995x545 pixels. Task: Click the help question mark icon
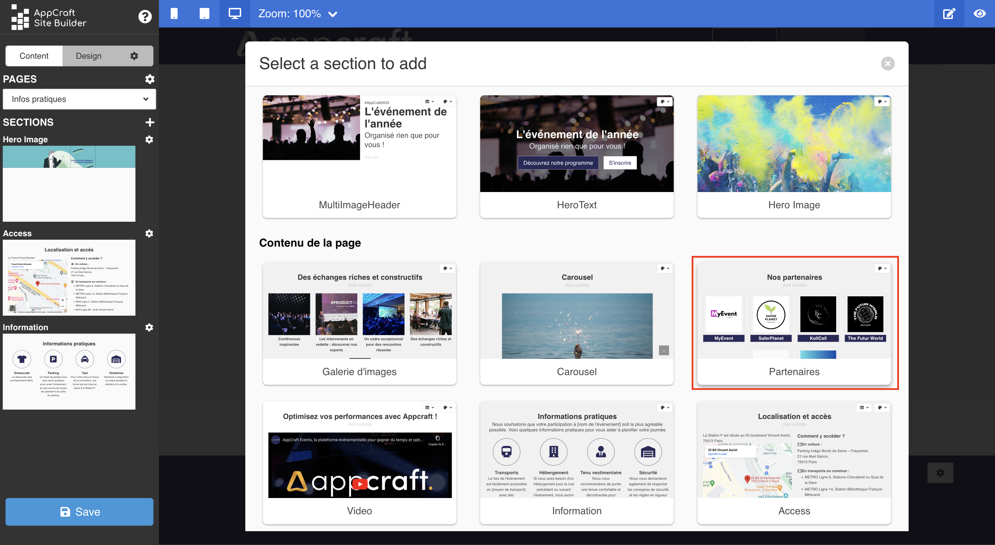[145, 17]
